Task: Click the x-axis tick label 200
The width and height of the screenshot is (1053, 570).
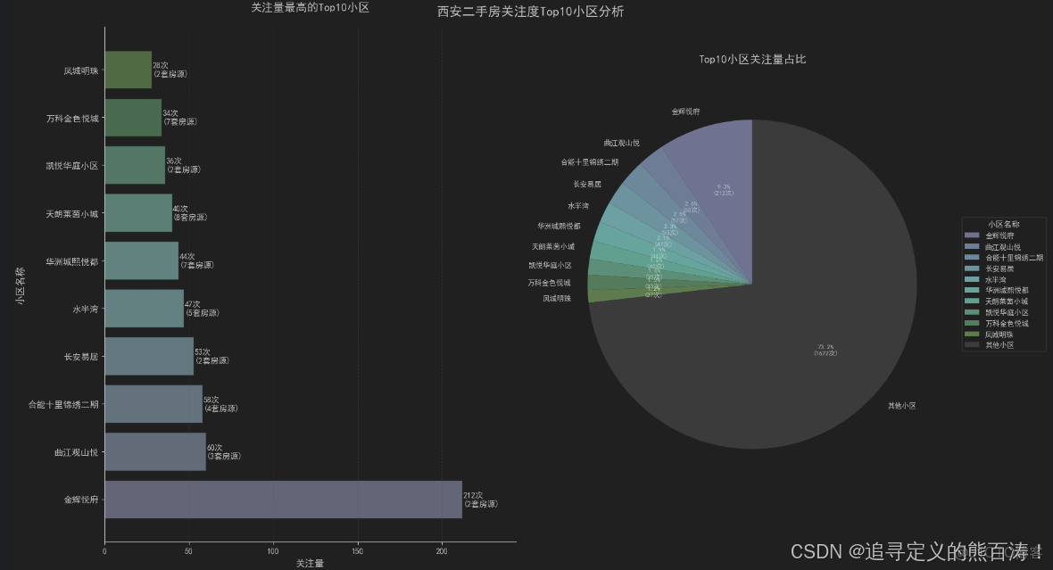Action: 442,551
